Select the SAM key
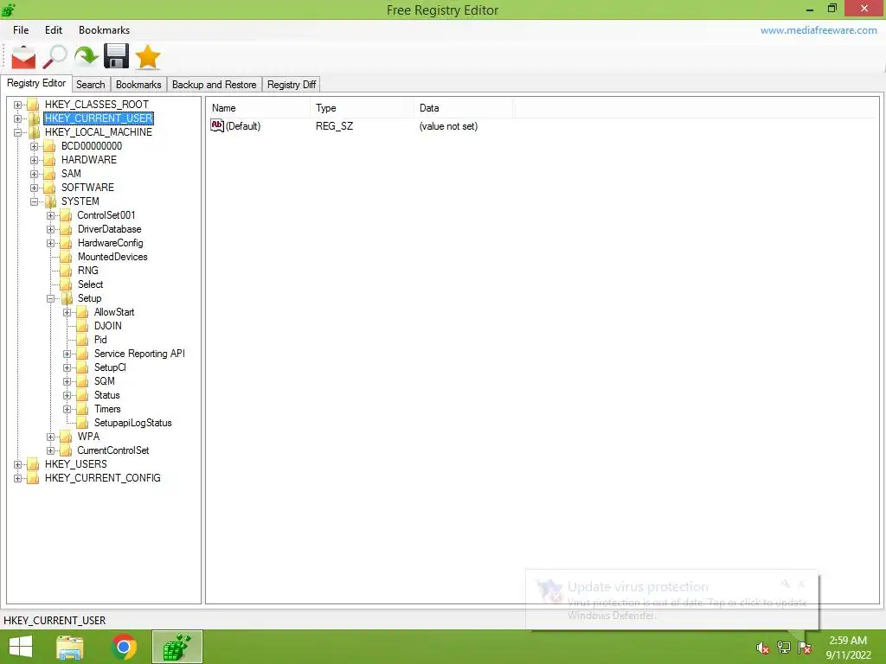 pyautogui.click(x=71, y=174)
